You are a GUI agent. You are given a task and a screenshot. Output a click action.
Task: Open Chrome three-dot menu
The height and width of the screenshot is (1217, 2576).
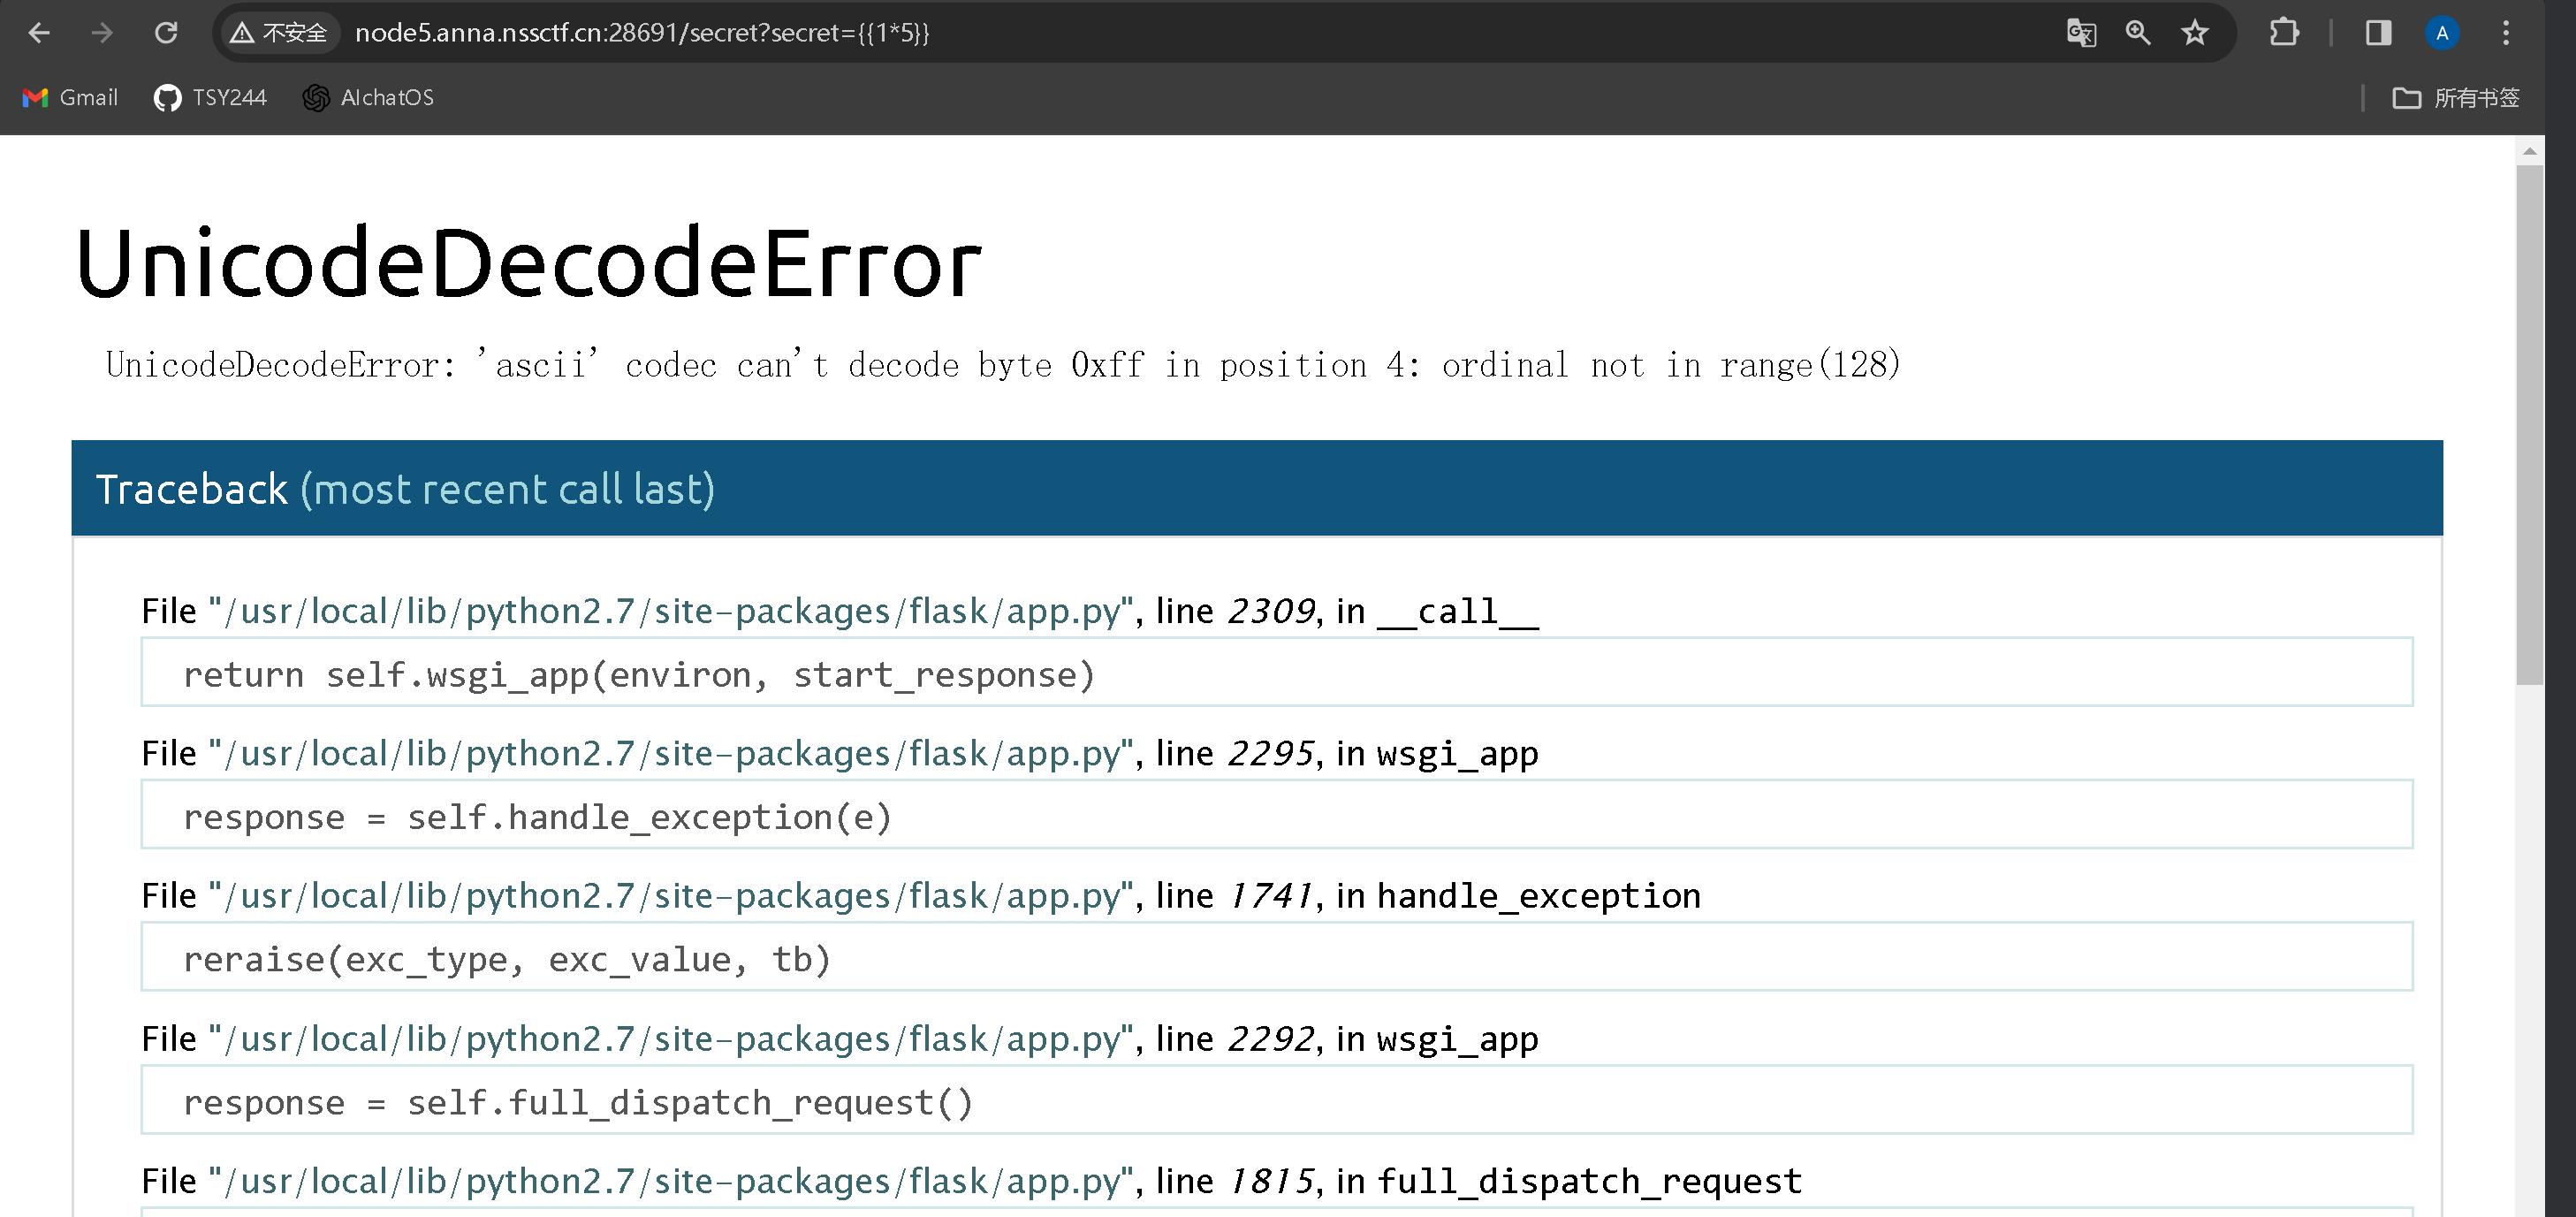[2506, 33]
